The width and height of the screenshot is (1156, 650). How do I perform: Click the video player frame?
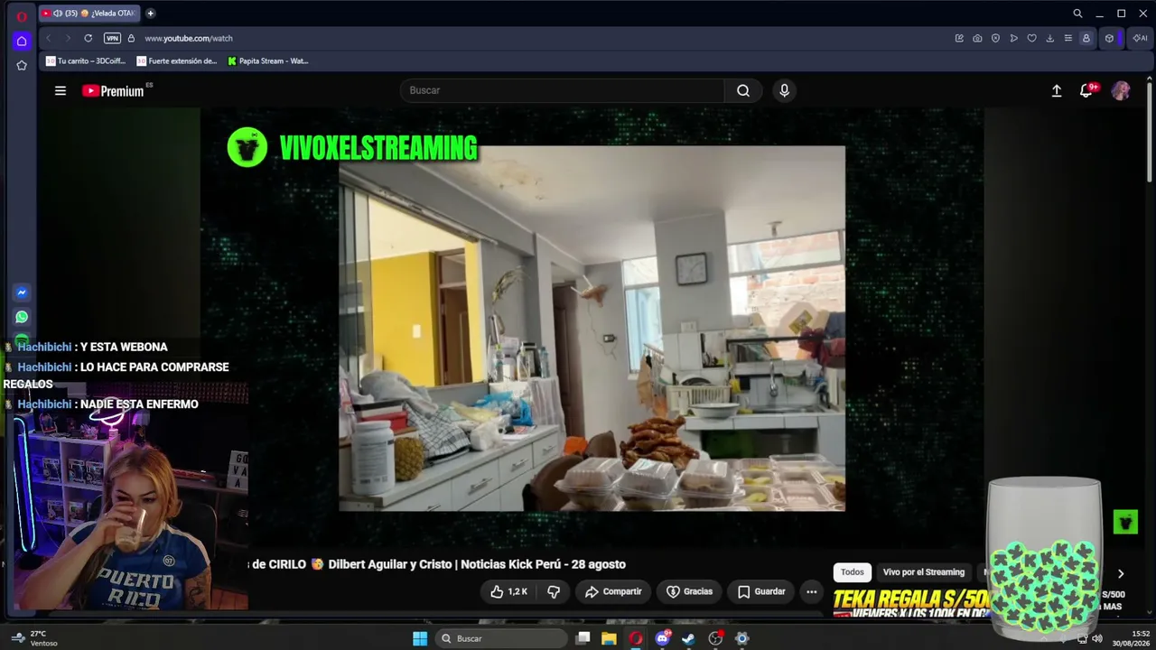(592, 328)
